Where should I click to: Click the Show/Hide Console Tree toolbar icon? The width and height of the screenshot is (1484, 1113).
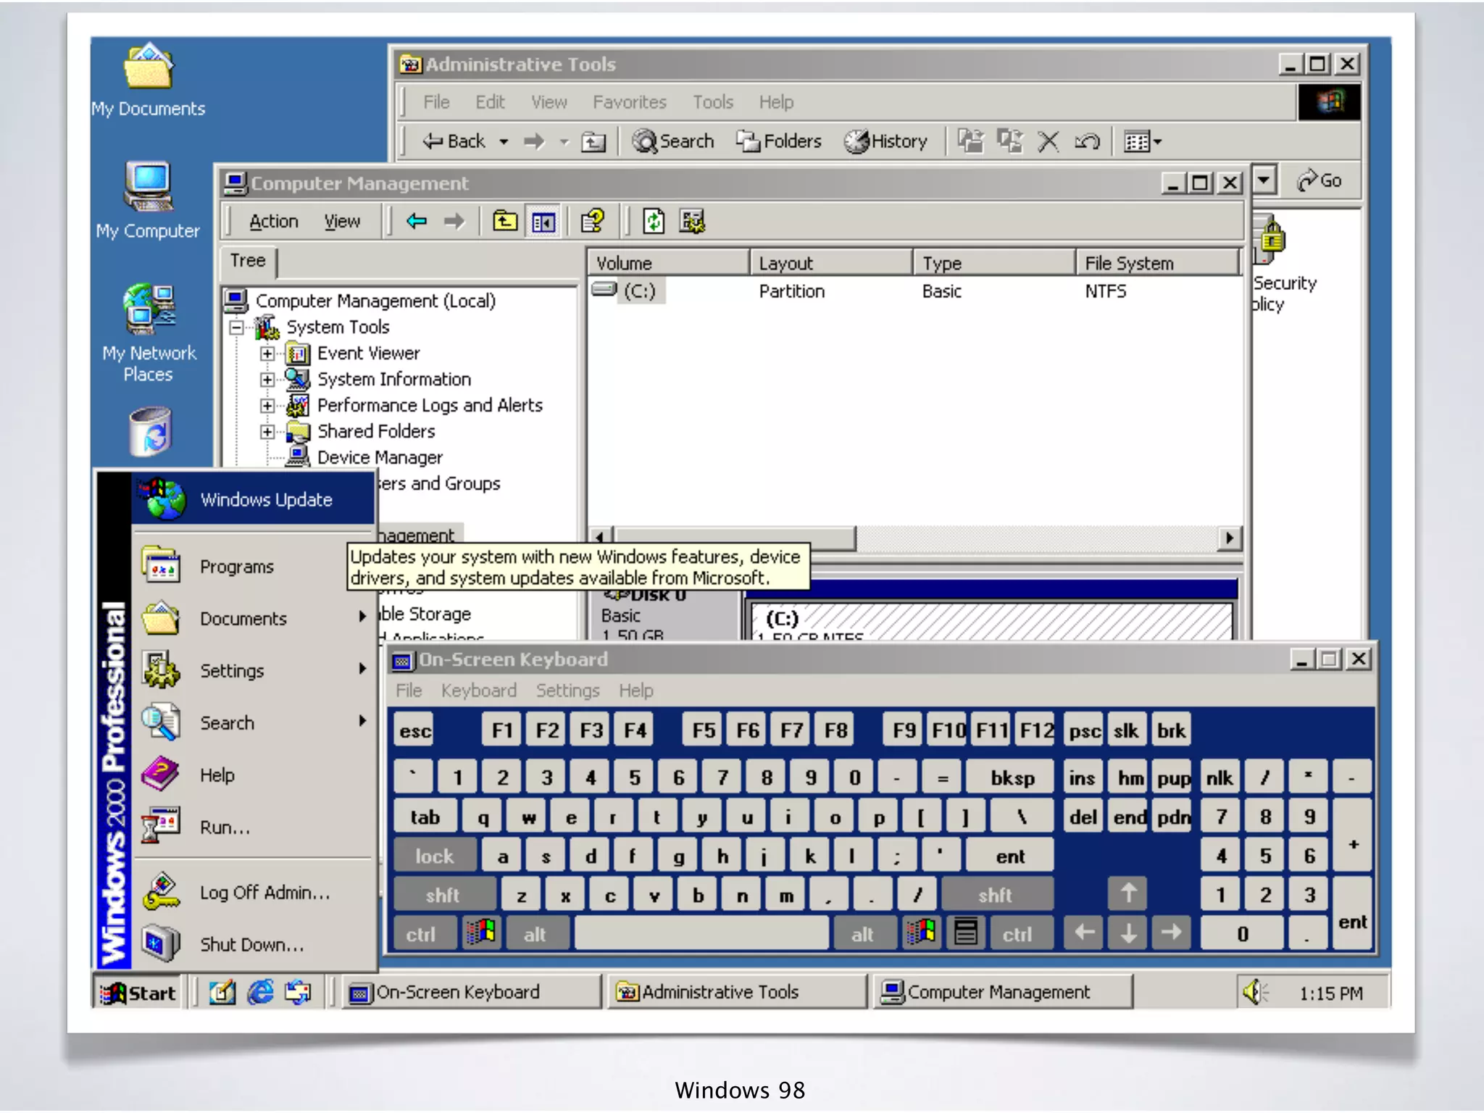pyautogui.click(x=543, y=222)
